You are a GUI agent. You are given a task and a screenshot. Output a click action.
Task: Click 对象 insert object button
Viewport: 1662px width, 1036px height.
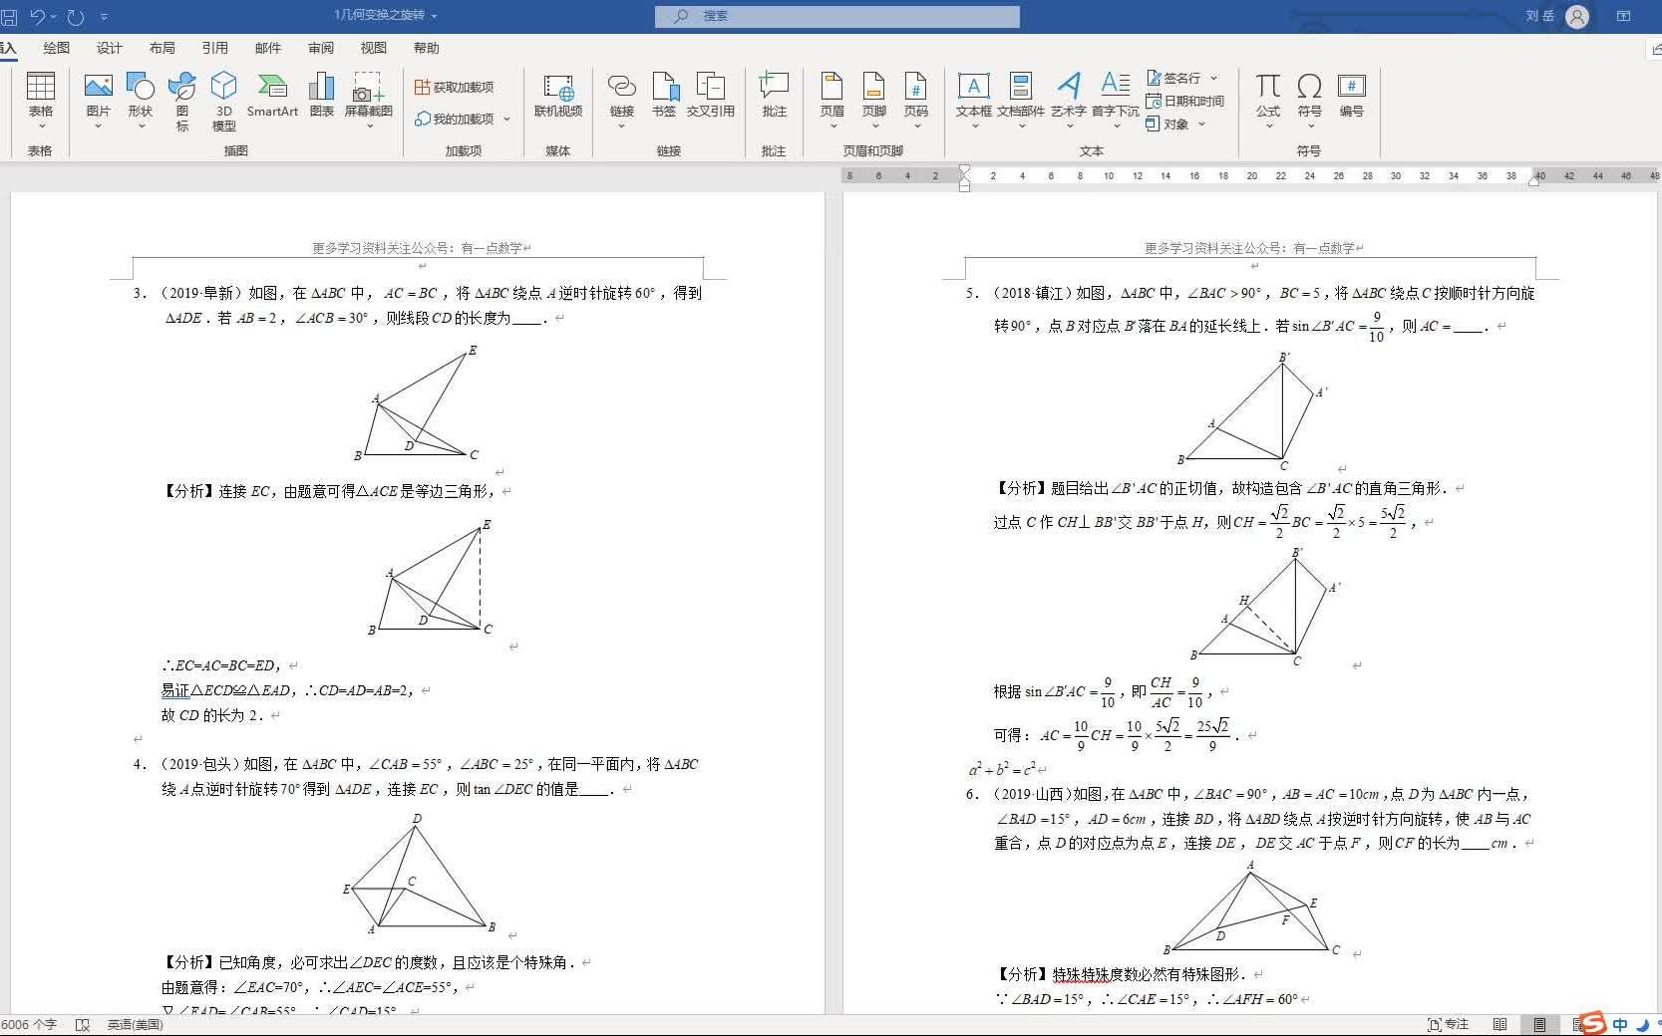1166,124
